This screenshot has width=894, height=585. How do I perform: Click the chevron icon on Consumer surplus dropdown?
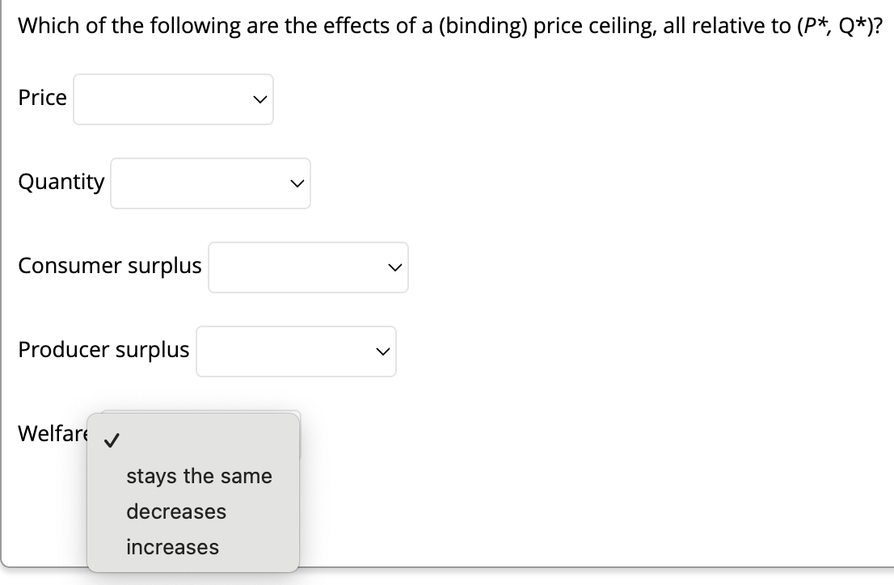point(394,267)
